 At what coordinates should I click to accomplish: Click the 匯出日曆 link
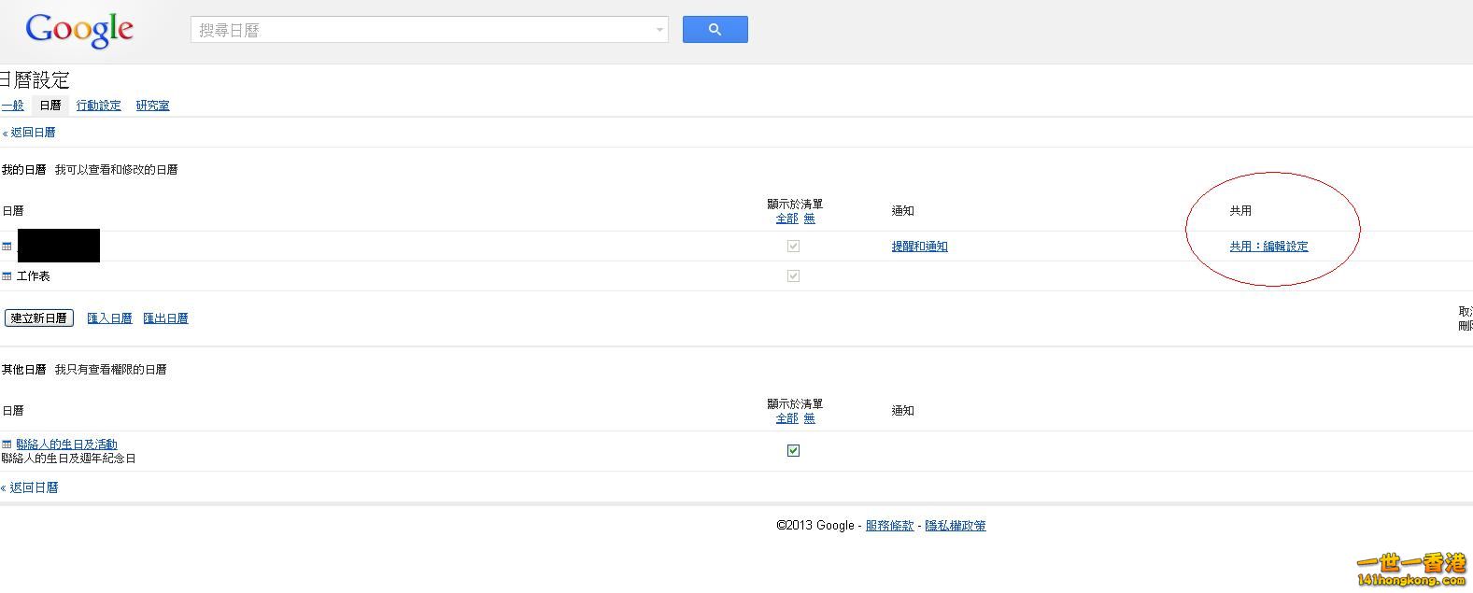coord(165,318)
